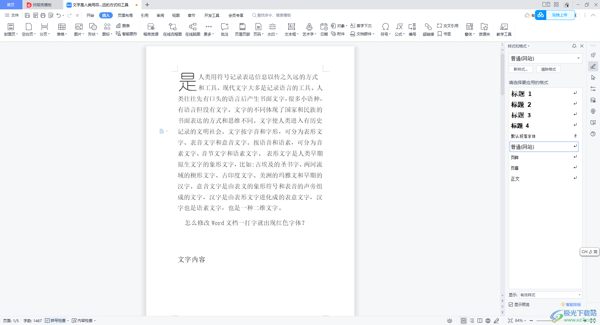The width and height of the screenshot is (600, 325).
Task: Switch to page view in the status bar
Action: [x=463, y=321]
